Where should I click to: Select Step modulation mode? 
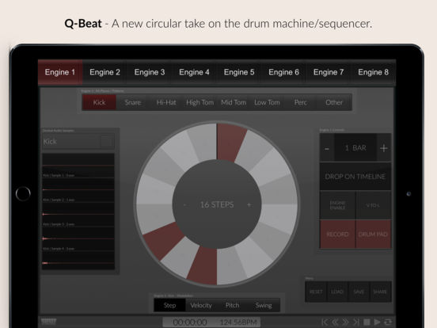(169, 305)
